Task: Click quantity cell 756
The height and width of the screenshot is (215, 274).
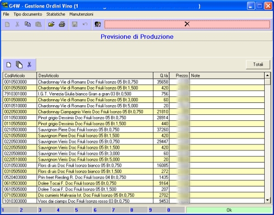Action: 161,94
